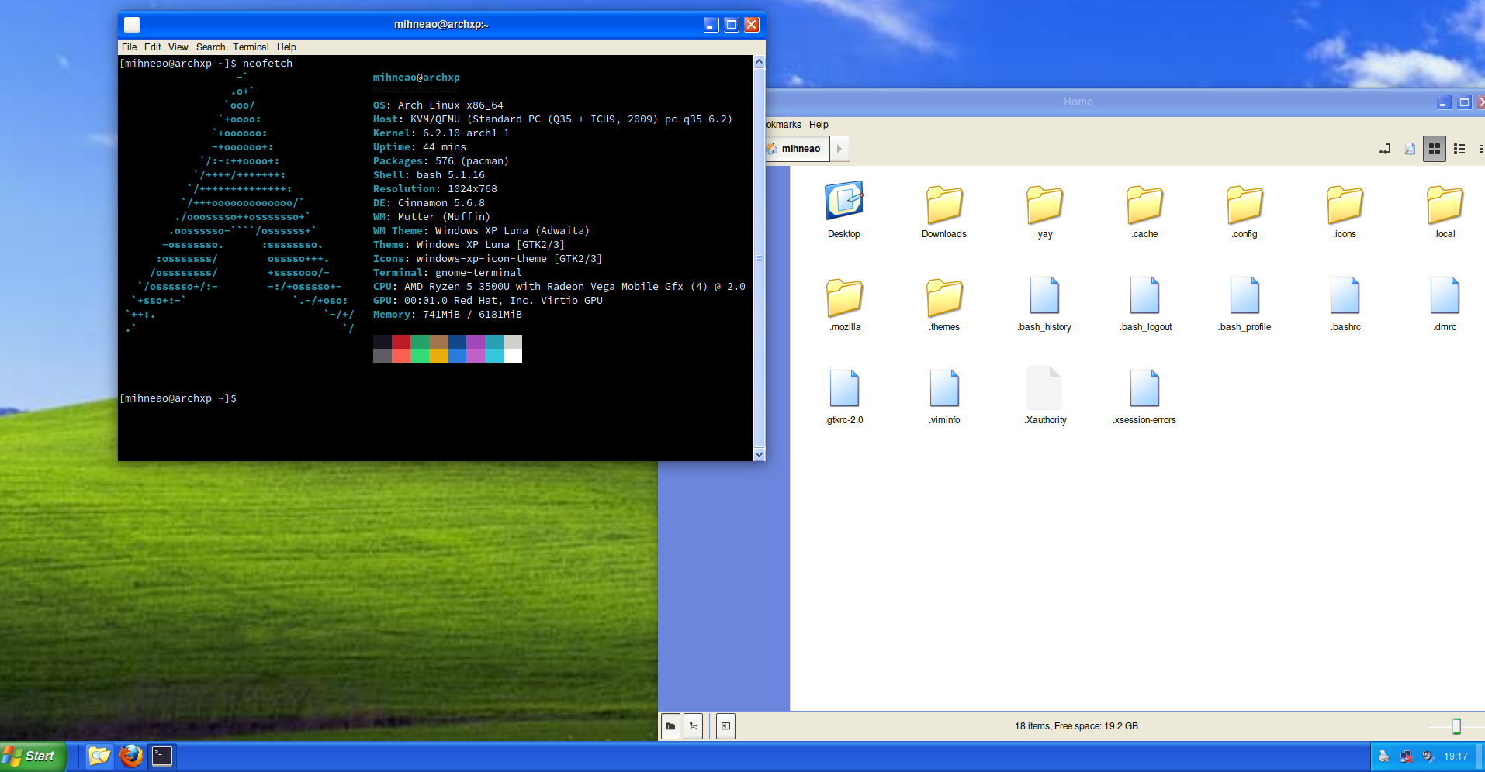The width and height of the screenshot is (1485, 772).
Task: Click the volume tray icon
Action: pos(1428,756)
